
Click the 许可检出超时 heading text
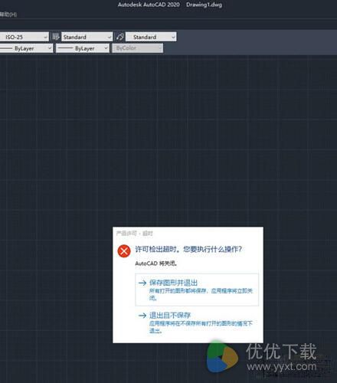[x=188, y=249]
